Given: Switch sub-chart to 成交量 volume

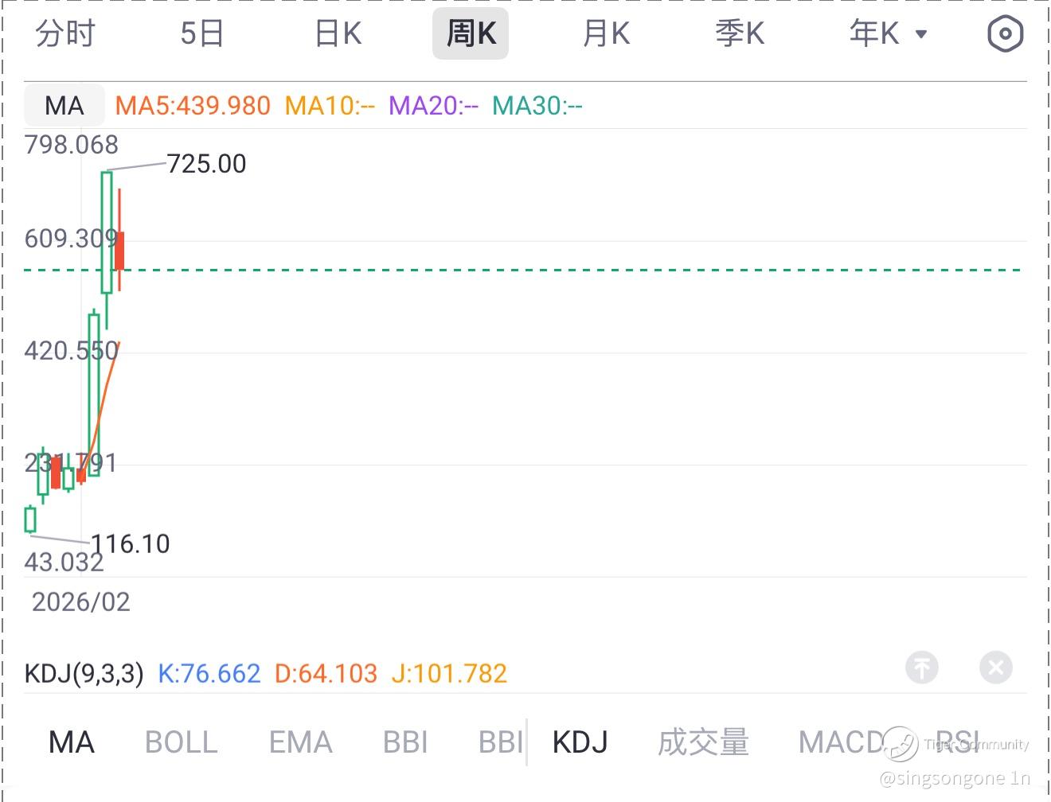Looking at the screenshot, I should [x=703, y=742].
